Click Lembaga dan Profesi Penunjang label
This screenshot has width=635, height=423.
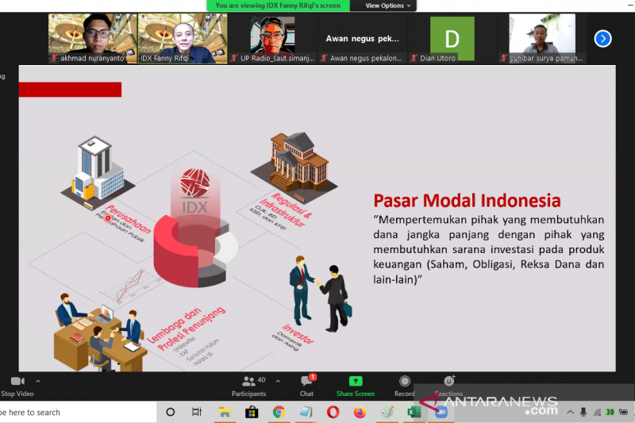[187, 329]
